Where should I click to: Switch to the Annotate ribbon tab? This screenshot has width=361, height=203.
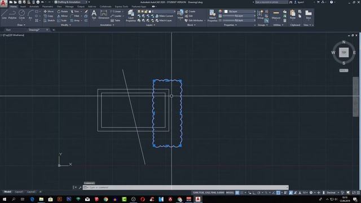point(34,7)
